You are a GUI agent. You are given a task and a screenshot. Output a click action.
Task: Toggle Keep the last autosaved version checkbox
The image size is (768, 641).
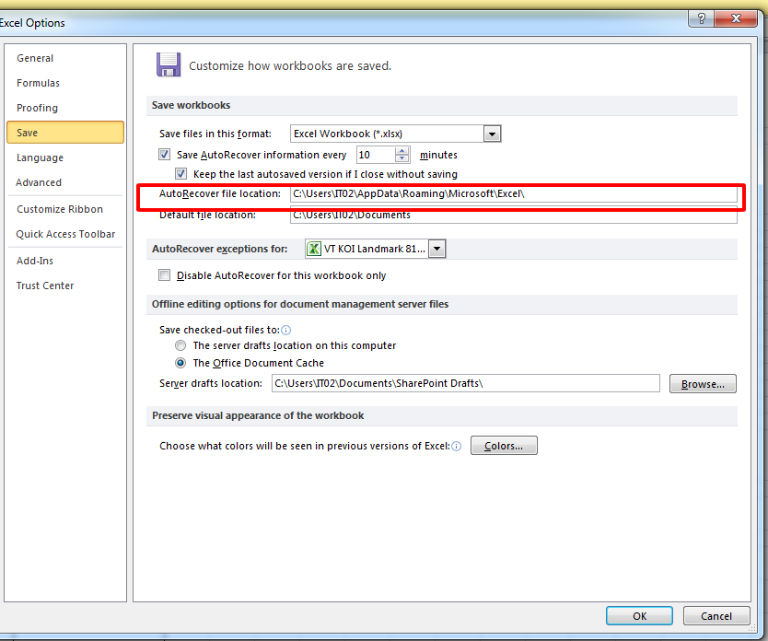coord(180,174)
